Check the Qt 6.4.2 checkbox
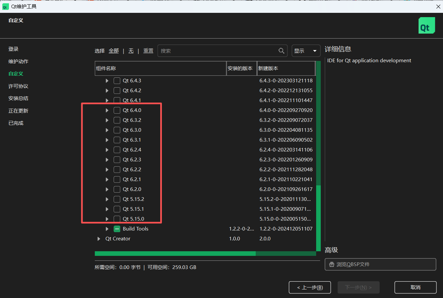443x298 pixels. pos(117,91)
